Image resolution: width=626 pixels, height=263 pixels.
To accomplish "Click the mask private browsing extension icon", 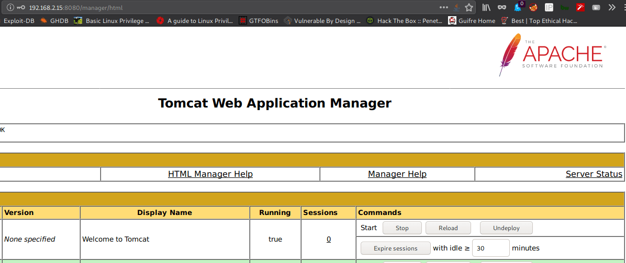I will click(502, 7).
